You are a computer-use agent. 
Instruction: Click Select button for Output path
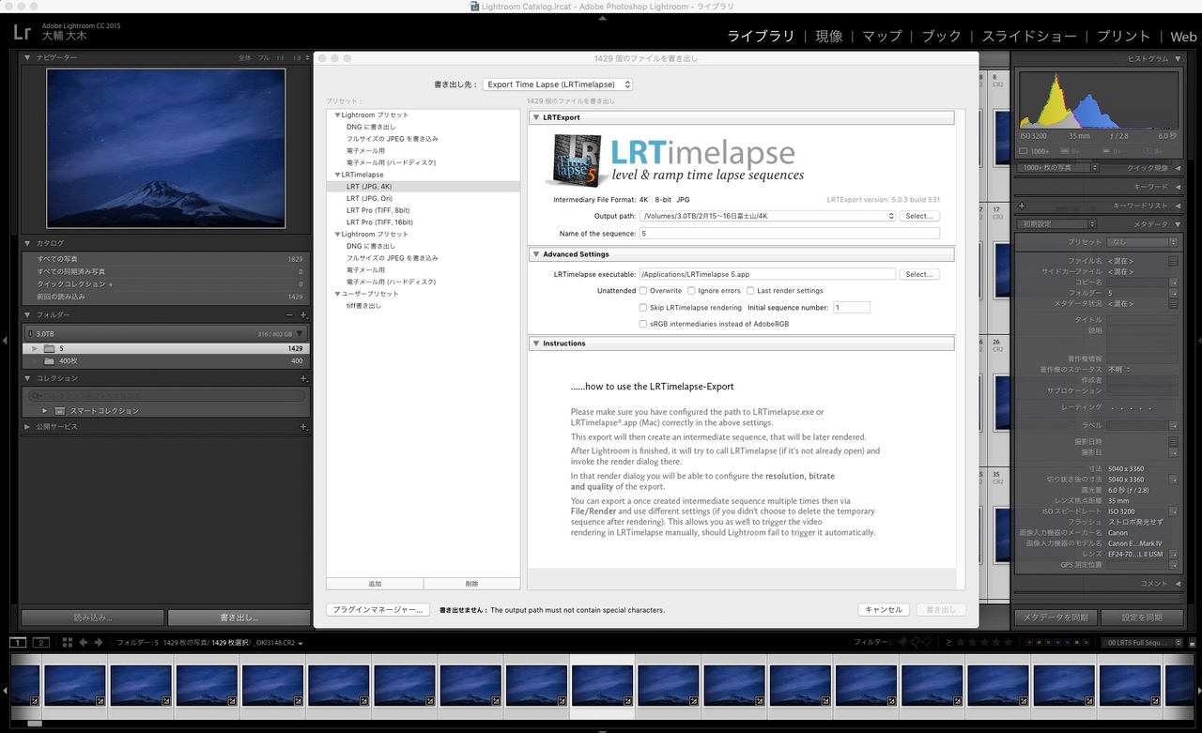[919, 216]
